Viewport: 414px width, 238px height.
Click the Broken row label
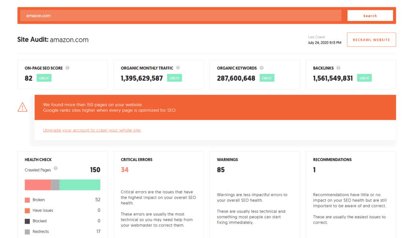38,200
